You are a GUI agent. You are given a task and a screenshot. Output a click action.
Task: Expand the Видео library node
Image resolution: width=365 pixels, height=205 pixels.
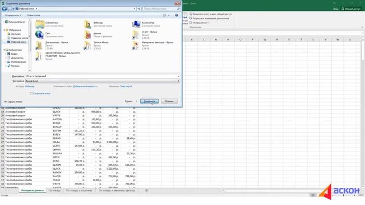[6, 54]
